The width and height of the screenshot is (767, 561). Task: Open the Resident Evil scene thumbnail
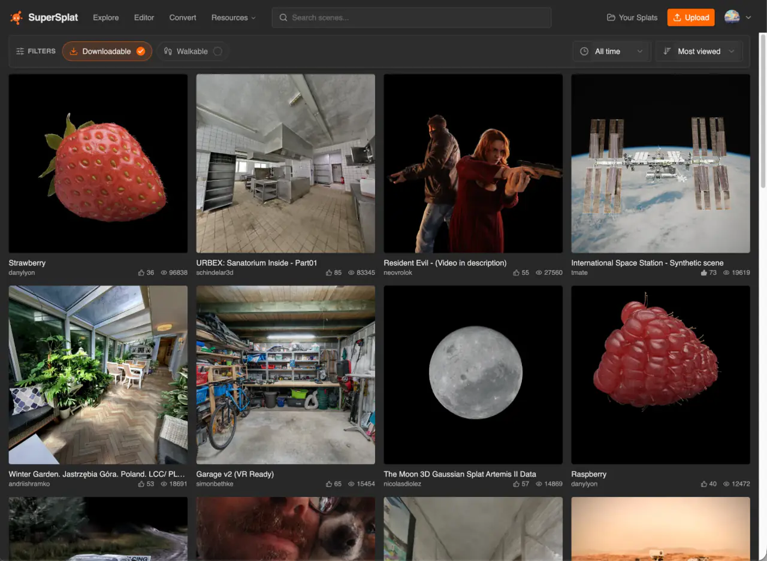[x=473, y=163]
